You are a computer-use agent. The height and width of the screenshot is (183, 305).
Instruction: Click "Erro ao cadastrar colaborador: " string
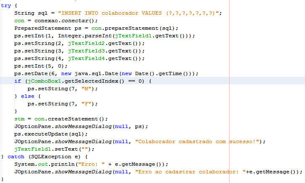(190, 172)
